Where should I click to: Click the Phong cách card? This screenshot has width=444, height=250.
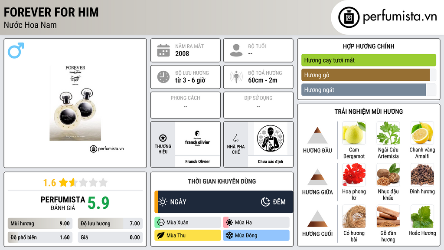[x=186, y=105]
